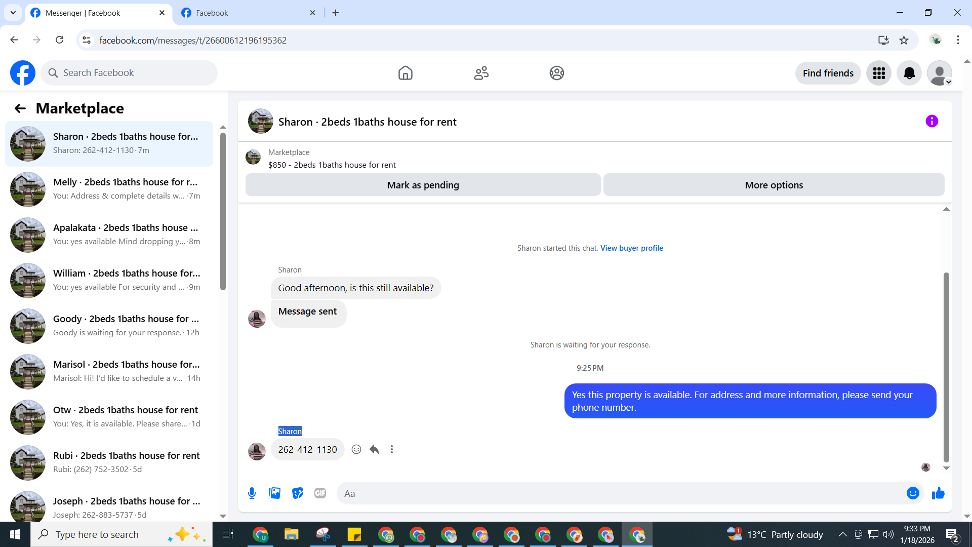Expand the account profile menu
Screen dimensions: 972x547
coord(940,73)
